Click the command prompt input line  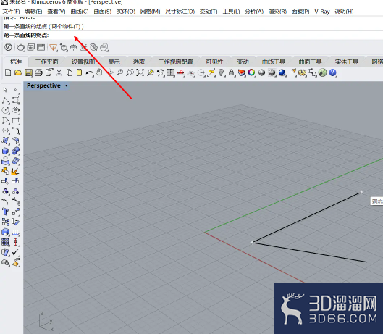193,36
